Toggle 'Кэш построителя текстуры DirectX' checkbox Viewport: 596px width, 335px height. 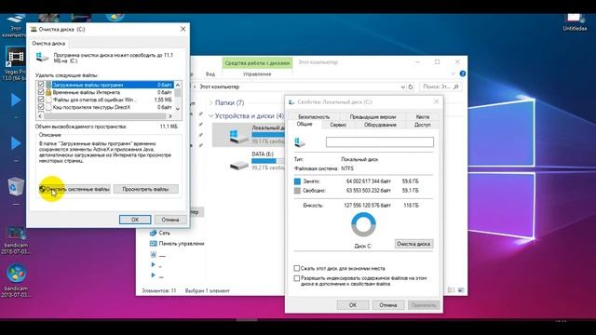click(41, 107)
